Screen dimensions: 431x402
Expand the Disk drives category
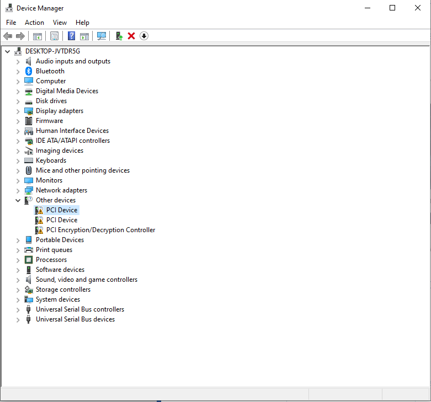(18, 101)
